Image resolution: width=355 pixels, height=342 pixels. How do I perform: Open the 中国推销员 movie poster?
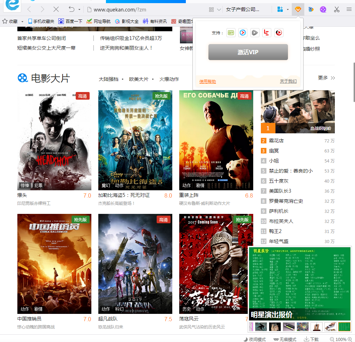54,264
